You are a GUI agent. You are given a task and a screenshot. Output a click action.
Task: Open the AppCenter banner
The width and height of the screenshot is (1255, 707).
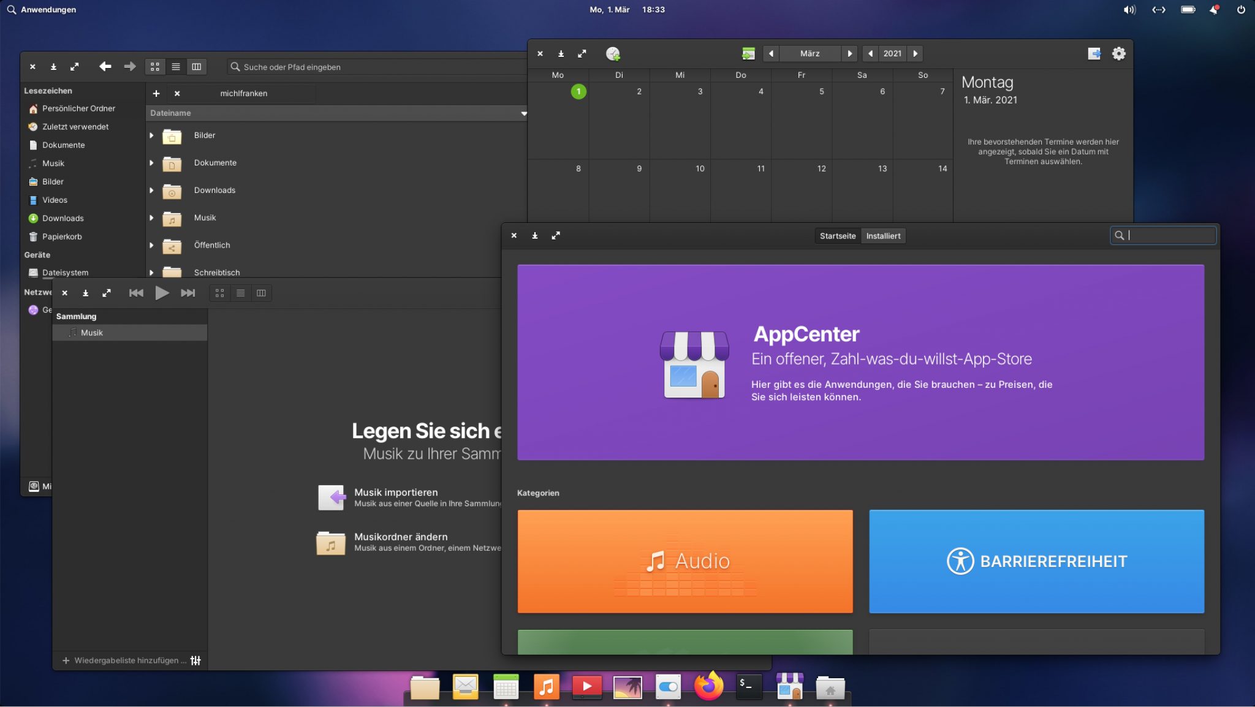tap(860, 362)
